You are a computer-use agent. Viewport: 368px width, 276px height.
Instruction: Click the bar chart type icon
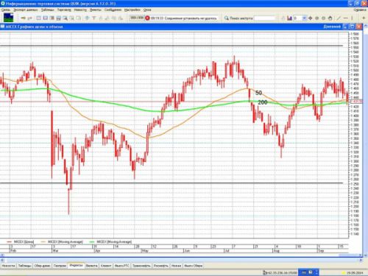coord(289,18)
